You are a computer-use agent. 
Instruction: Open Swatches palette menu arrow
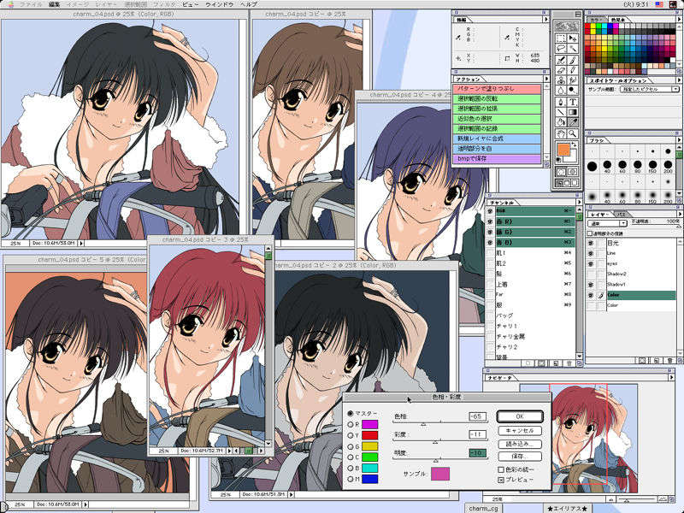pos(679,19)
